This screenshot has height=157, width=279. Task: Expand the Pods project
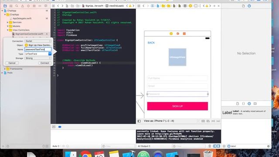tap(2, 73)
